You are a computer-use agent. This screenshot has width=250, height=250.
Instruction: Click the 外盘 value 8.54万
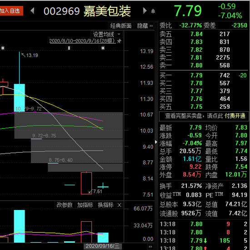pos(192,175)
